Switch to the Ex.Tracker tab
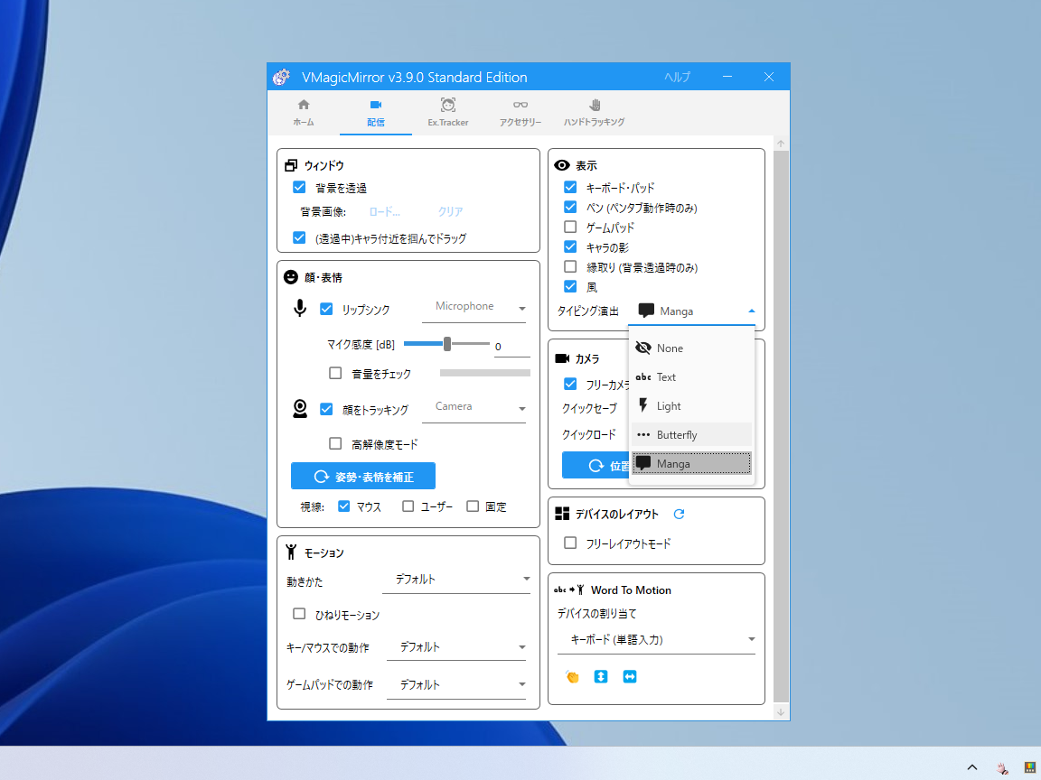1041x780 pixels. (x=447, y=112)
